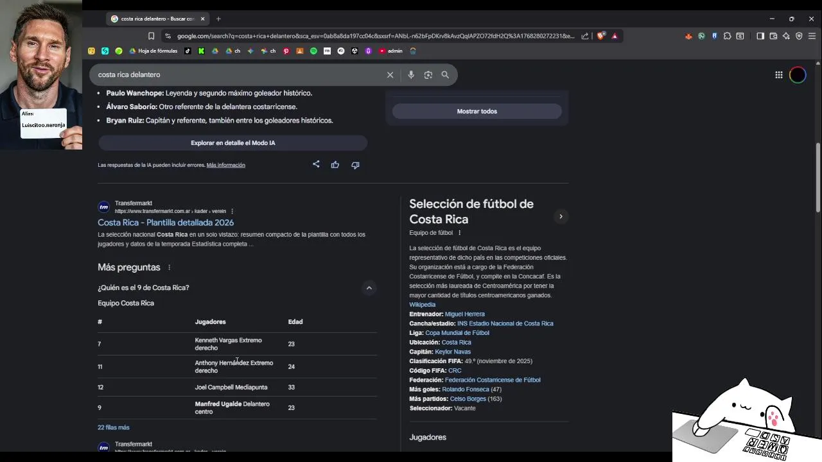This screenshot has width=822, height=462.
Task: Click the 'Jugadores' heading in side panel
Action: (x=428, y=437)
